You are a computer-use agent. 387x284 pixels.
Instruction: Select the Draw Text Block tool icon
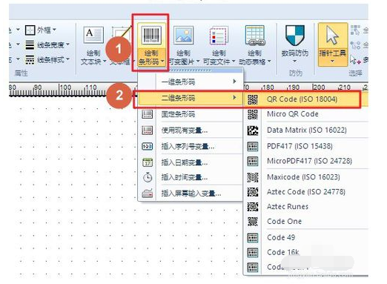[x=93, y=35]
